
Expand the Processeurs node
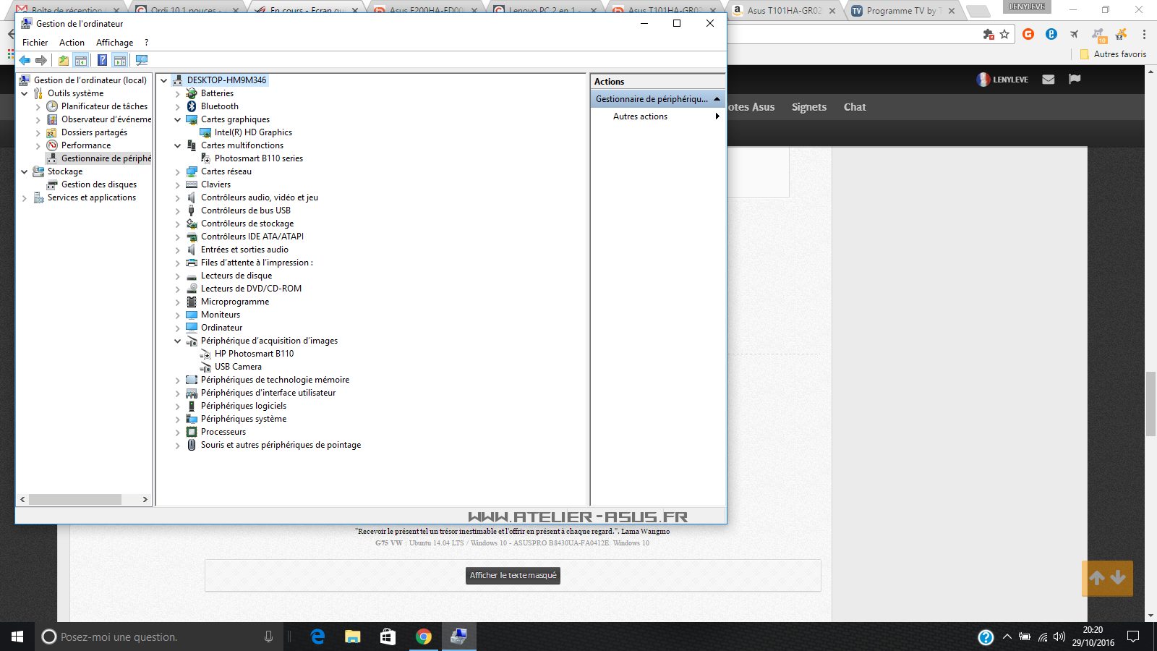pyautogui.click(x=178, y=433)
